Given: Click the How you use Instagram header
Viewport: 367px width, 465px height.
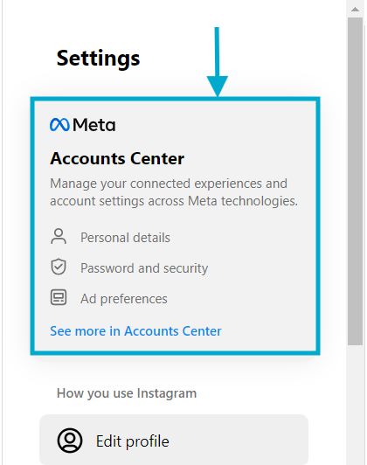Looking at the screenshot, I should 127,393.
